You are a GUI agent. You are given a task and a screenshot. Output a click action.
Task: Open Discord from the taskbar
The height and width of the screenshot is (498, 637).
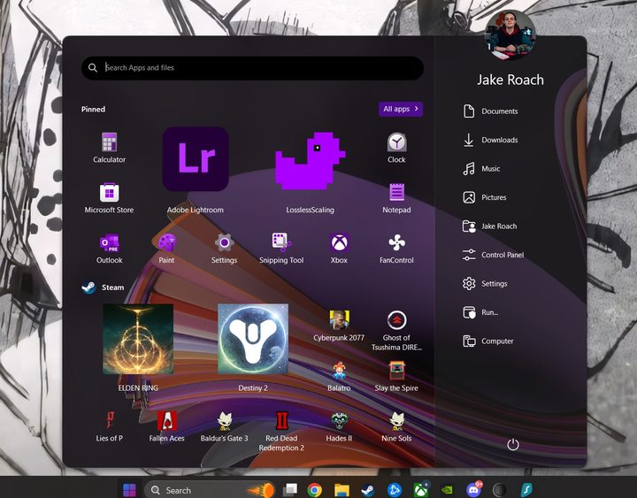[473, 490]
